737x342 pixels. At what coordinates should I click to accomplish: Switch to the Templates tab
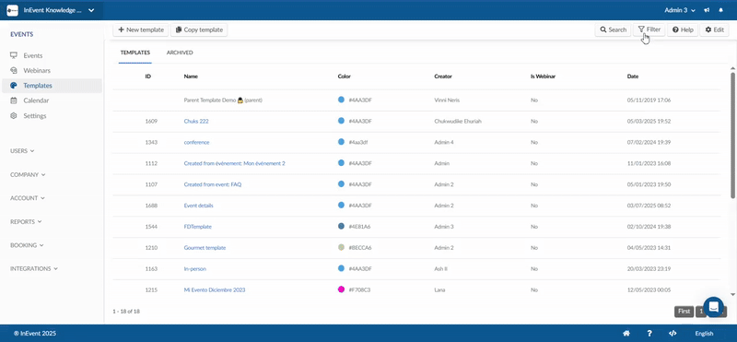[135, 53]
